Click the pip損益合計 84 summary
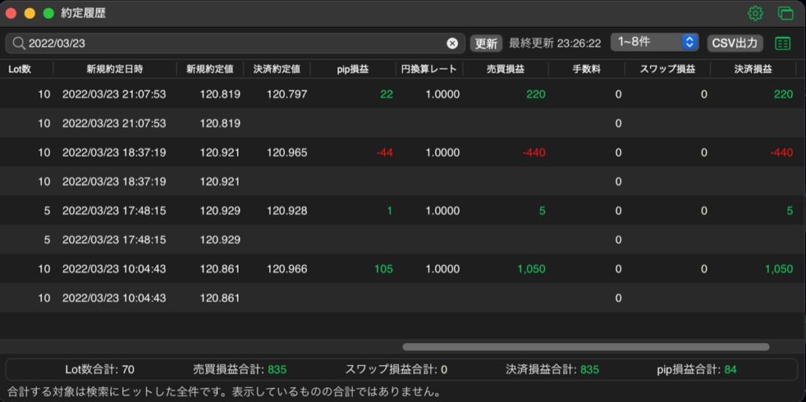806x402 pixels. tap(697, 369)
